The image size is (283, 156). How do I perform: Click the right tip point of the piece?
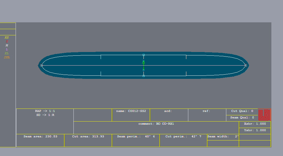pyautogui.click(x=246, y=65)
